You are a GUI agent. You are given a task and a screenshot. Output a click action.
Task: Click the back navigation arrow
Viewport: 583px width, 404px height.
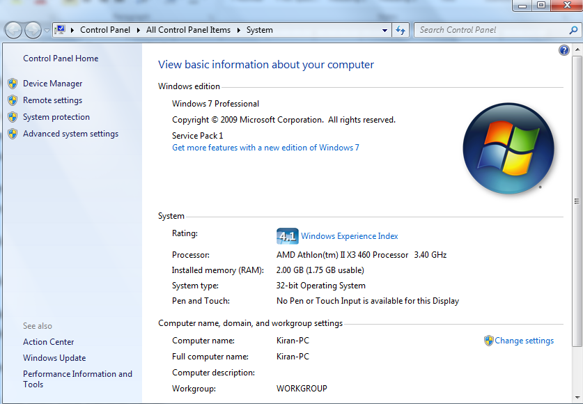[13, 29]
